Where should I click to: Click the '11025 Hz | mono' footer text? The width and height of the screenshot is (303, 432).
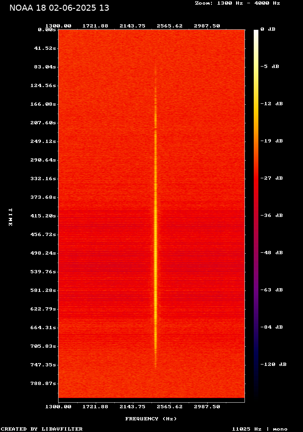(260, 429)
